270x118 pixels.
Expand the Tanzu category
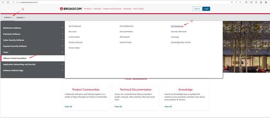(x=32, y=52)
